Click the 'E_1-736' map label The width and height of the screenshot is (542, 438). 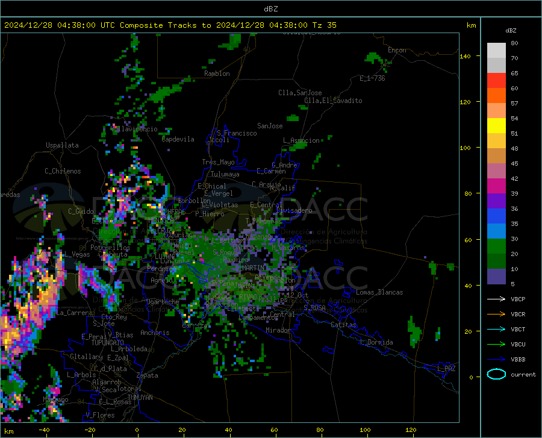point(372,78)
